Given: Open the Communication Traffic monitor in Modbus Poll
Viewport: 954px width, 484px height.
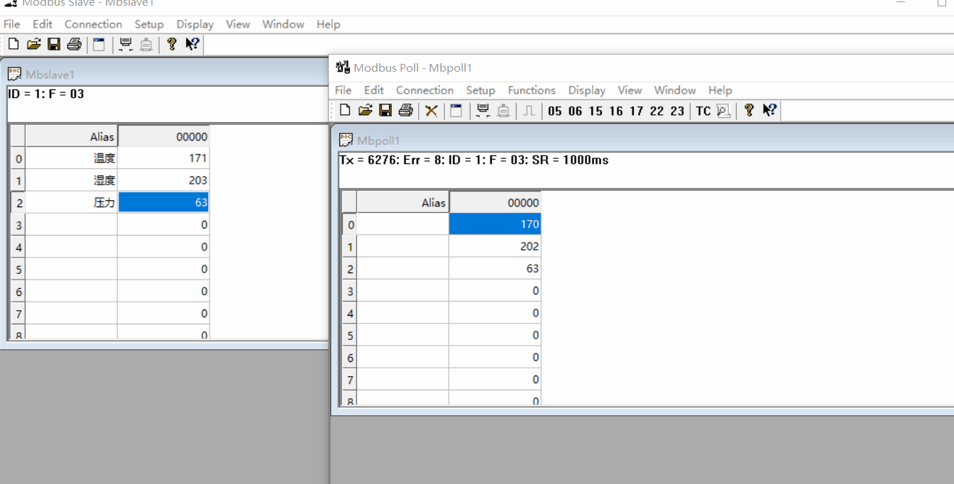Looking at the screenshot, I should 483,111.
